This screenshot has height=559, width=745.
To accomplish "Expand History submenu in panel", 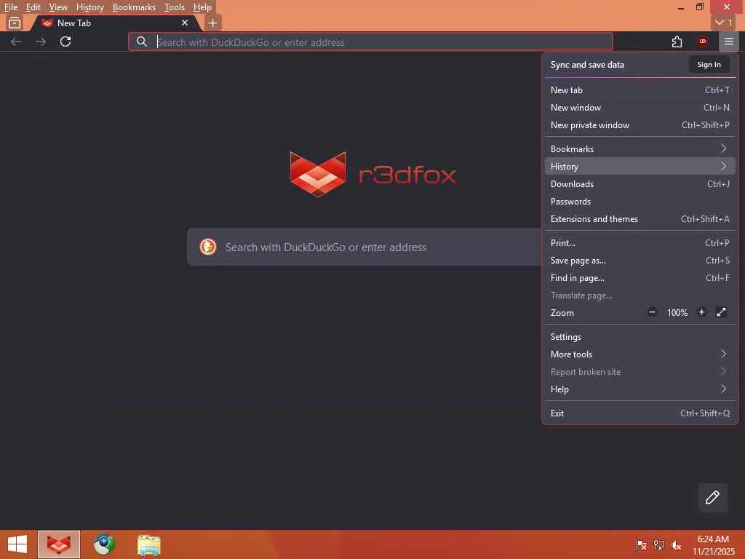I will pyautogui.click(x=640, y=167).
